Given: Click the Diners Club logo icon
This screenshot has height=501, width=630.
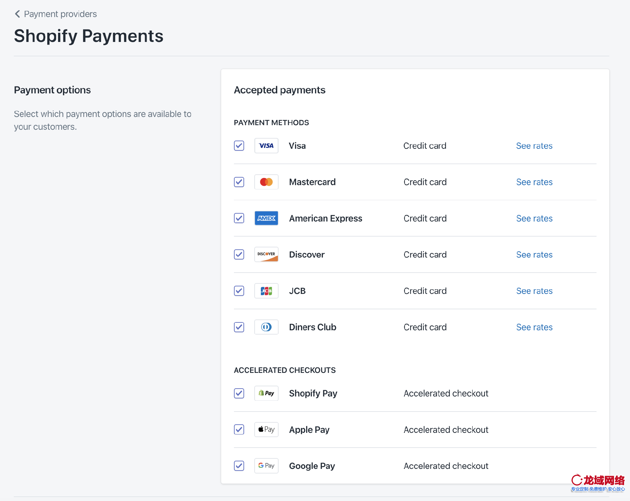Looking at the screenshot, I should (x=266, y=327).
